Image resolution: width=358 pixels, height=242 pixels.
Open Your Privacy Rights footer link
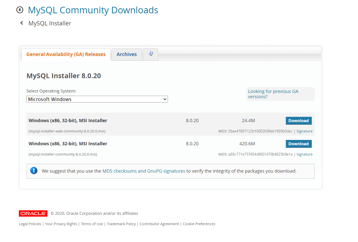coord(61,224)
